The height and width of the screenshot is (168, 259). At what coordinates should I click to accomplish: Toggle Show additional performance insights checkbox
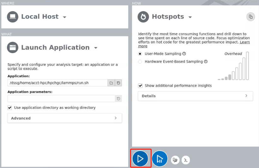(140, 85)
